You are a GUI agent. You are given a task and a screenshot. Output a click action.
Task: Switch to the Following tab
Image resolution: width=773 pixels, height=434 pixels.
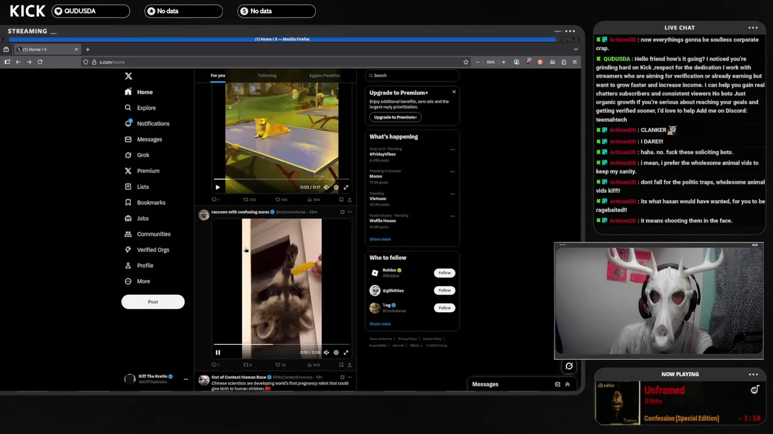pos(267,75)
